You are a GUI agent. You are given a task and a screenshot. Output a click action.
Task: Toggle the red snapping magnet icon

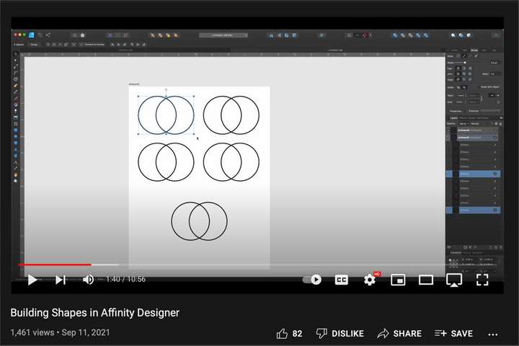click(365, 35)
